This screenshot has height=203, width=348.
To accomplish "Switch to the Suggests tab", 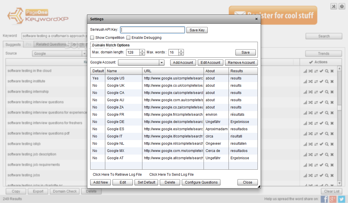I will tap(13, 45).
